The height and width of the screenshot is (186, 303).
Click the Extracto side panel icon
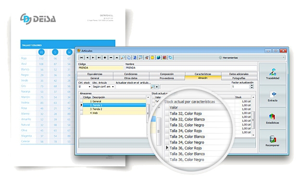click(x=273, y=96)
